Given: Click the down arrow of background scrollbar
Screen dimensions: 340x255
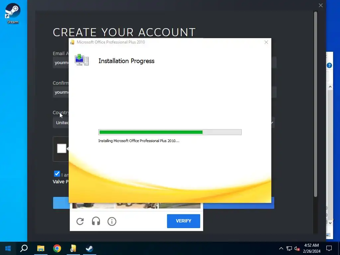Looking at the screenshot, I should (330, 223).
